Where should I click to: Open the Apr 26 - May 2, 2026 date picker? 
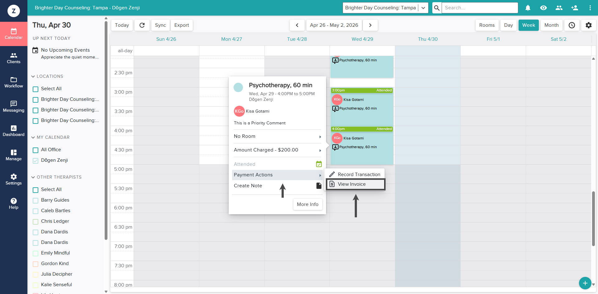pyautogui.click(x=334, y=25)
